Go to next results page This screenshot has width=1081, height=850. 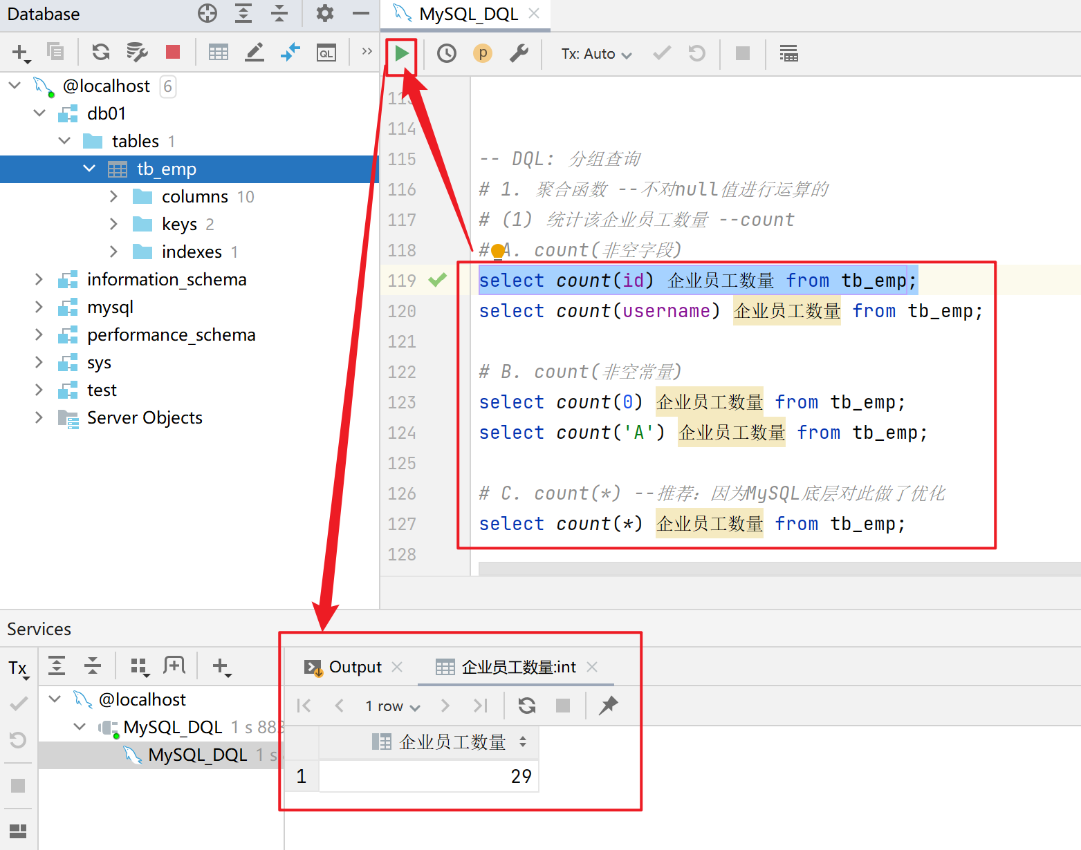pos(445,705)
